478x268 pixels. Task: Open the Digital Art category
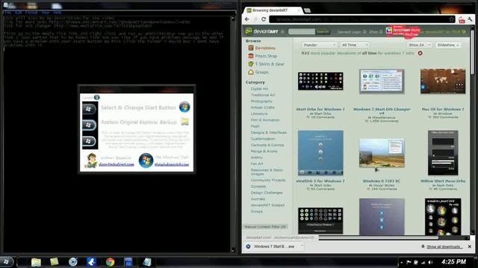point(259,89)
